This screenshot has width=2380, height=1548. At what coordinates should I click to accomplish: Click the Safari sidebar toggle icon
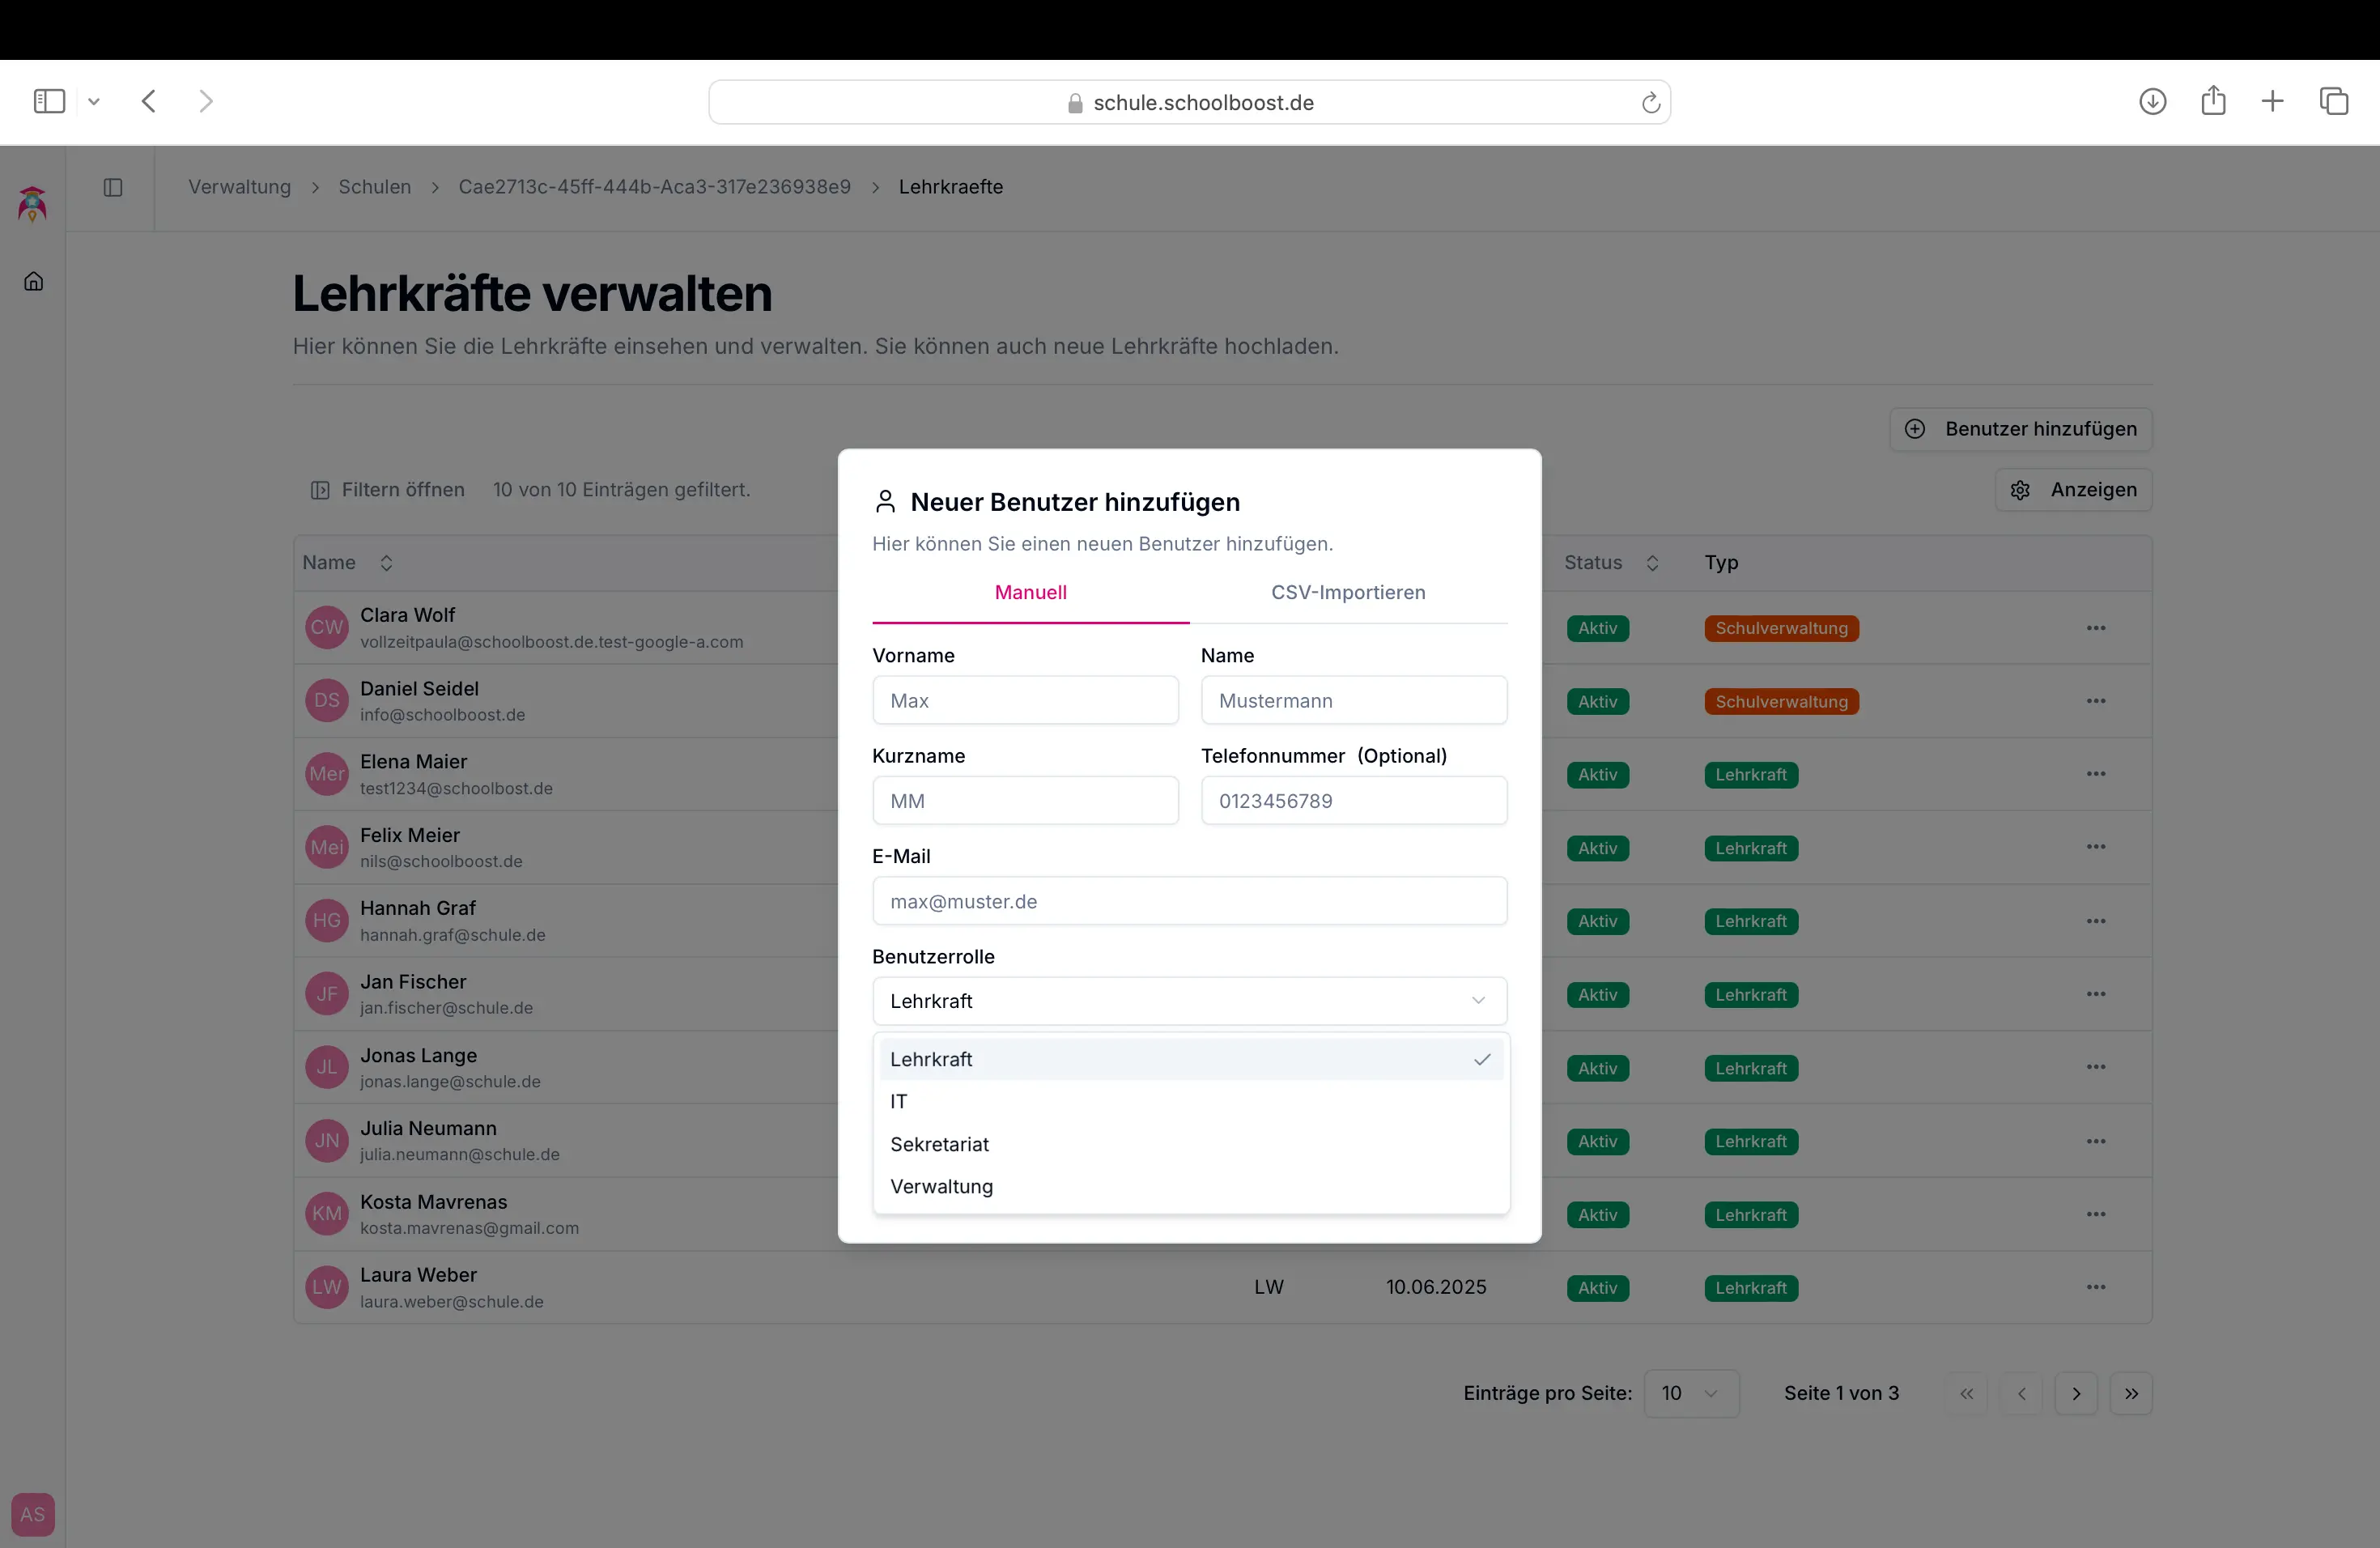[x=49, y=101]
